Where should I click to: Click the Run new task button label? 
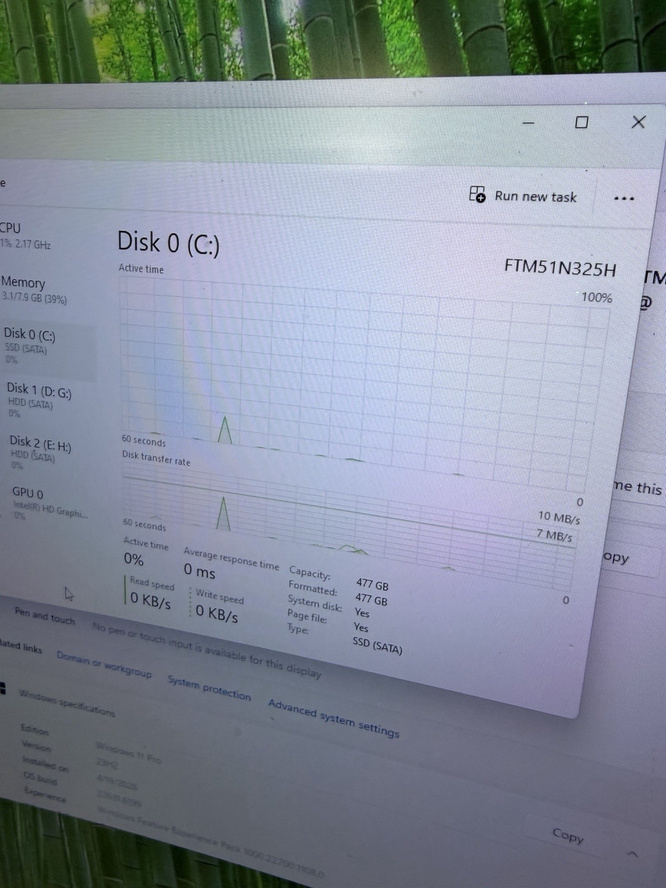[x=536, y=196]
